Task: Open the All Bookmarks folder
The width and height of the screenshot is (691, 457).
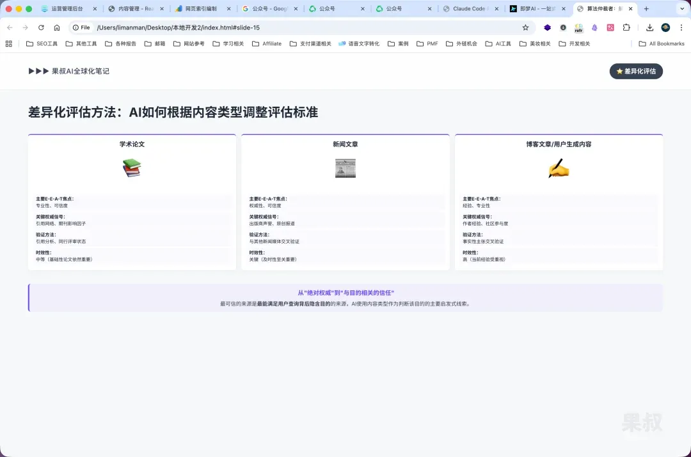Action: (662, 43)
